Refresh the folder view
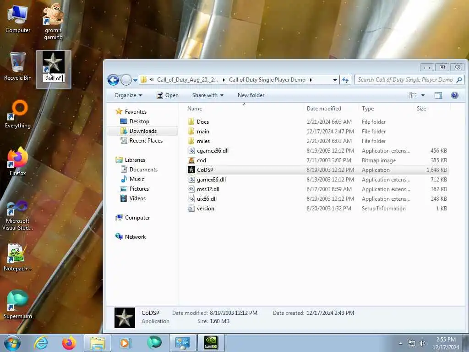The width and height of the screenshot is (469, 352). [345, 80]
